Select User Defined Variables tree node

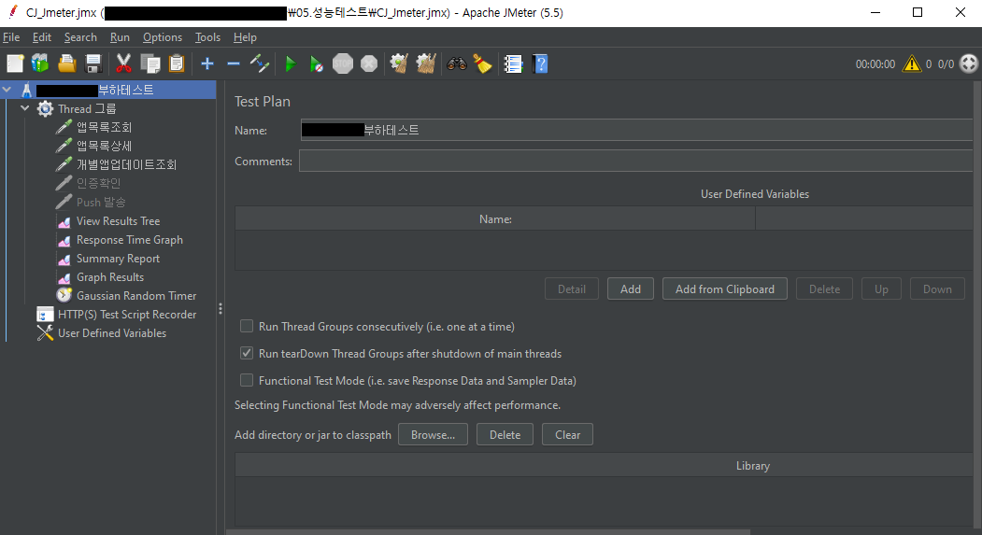point(112,333)
